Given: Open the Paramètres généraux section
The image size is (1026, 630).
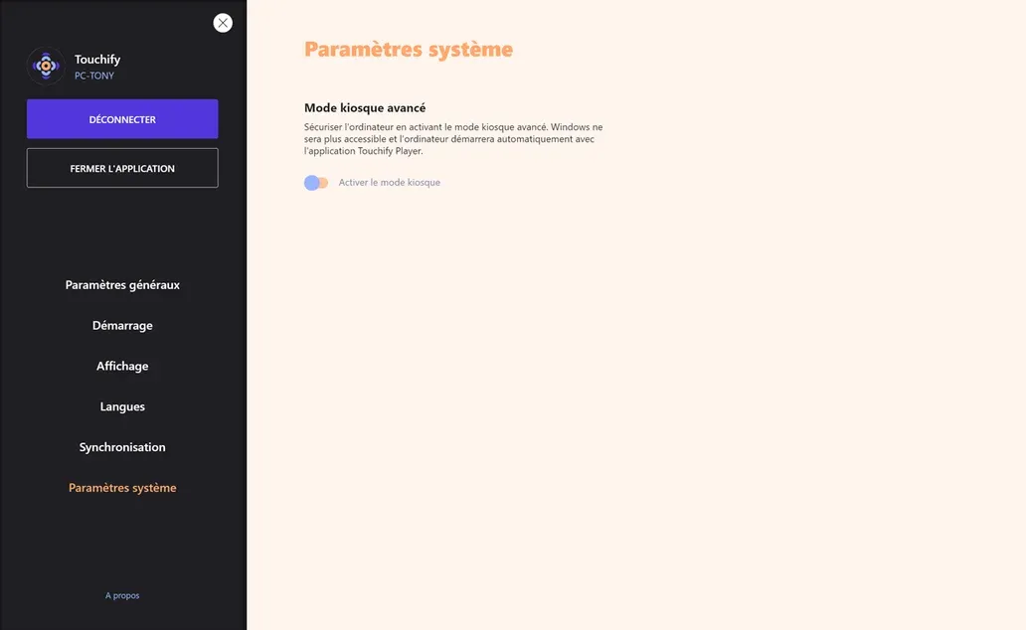Looking at the screenshot, I should 122,284.
